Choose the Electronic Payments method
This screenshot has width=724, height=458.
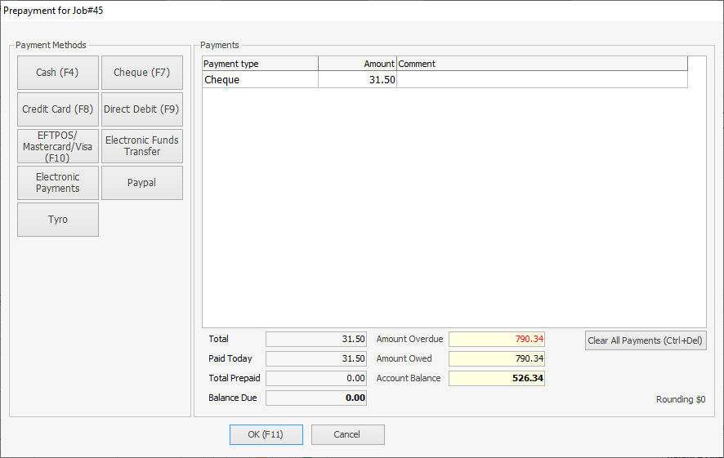(57, 183)
